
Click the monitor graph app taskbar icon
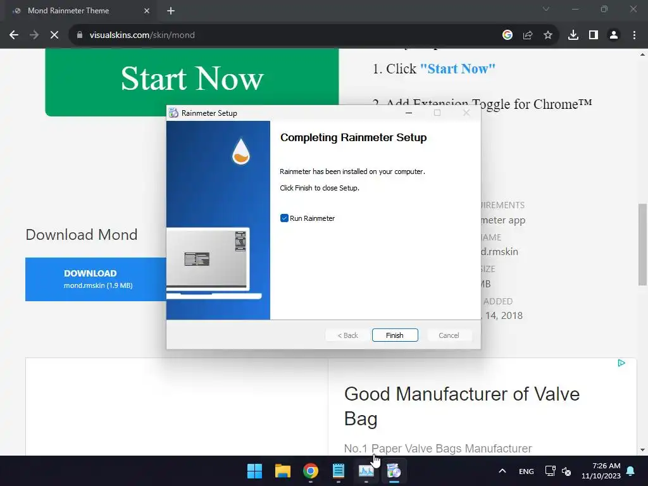tap(366, 471)
